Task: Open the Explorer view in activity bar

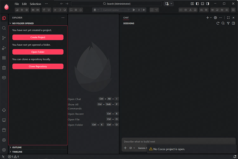Action: [x=4, y=18]
